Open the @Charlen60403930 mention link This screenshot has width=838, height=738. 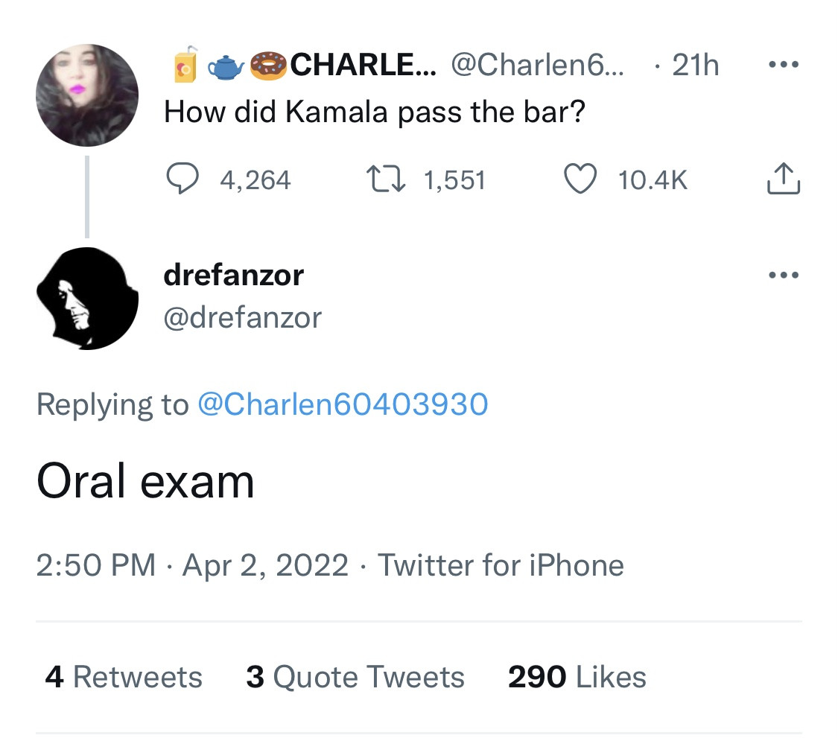(342, 404)
